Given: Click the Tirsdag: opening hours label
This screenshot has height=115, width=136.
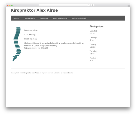Looking at the screenshot, I should pyautogui.click(x=93, y=38).
